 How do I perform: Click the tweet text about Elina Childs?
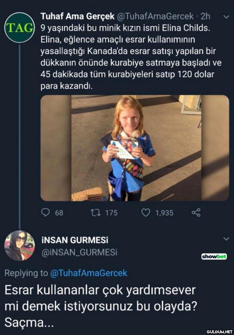click(131, 57)
